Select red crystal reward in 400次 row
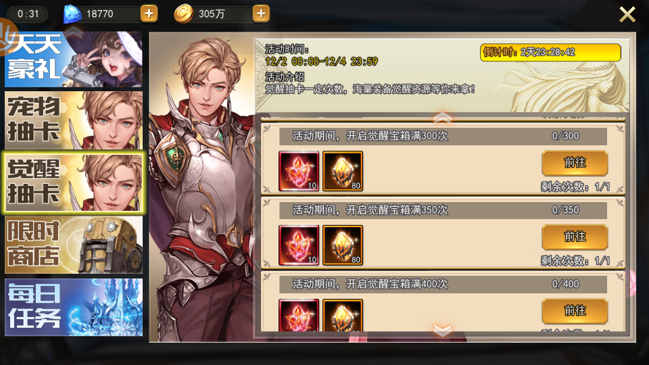The width and height of the screenshot is (649, 365). pos(299,315)
